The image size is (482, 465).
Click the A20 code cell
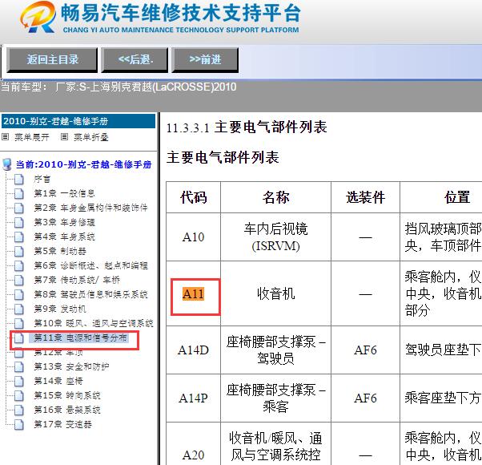[x=193, y=444]
